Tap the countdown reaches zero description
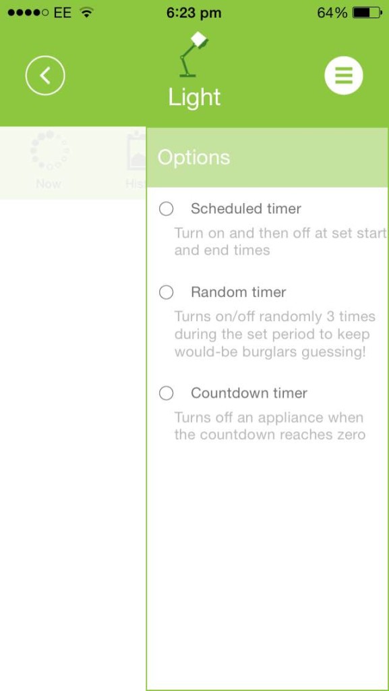389x691 pixels. pyautogui.click(x=270, y=426)
